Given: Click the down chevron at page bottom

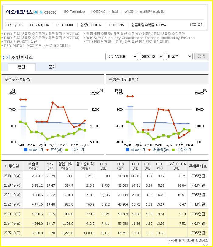Looking at the screenshot, I should [x=205, y=245].
